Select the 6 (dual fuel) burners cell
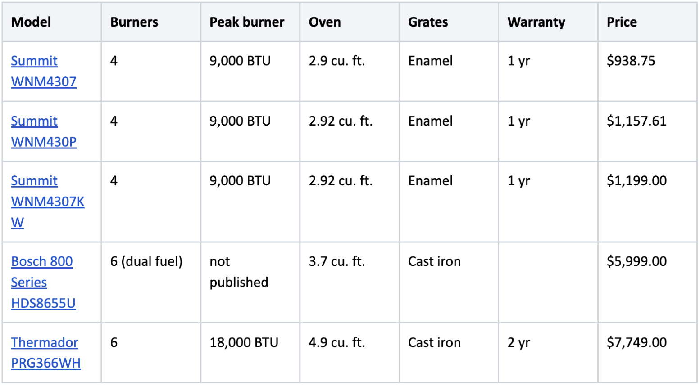This screenshot has width=700, height=386. click(151, 282)
